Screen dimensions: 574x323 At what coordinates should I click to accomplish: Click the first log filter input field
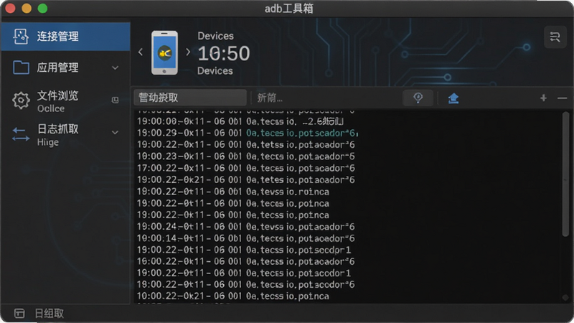pyautogui.click(x=190, y=98)
